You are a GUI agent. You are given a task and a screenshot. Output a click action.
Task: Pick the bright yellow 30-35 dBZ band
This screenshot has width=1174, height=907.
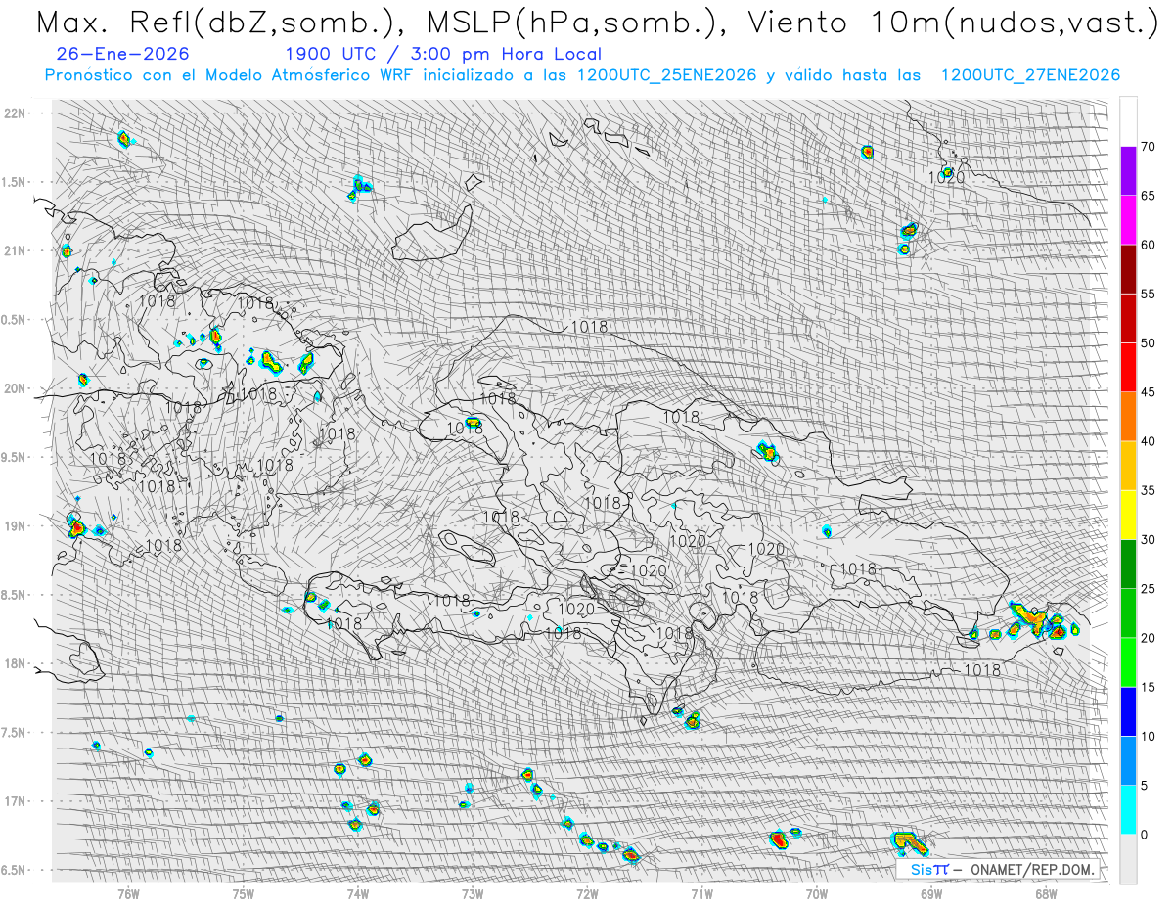coord(1128,515)
